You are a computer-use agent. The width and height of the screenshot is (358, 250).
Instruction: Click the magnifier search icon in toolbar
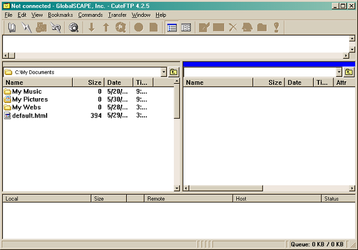pyautogui.click(x=74, y=27)
